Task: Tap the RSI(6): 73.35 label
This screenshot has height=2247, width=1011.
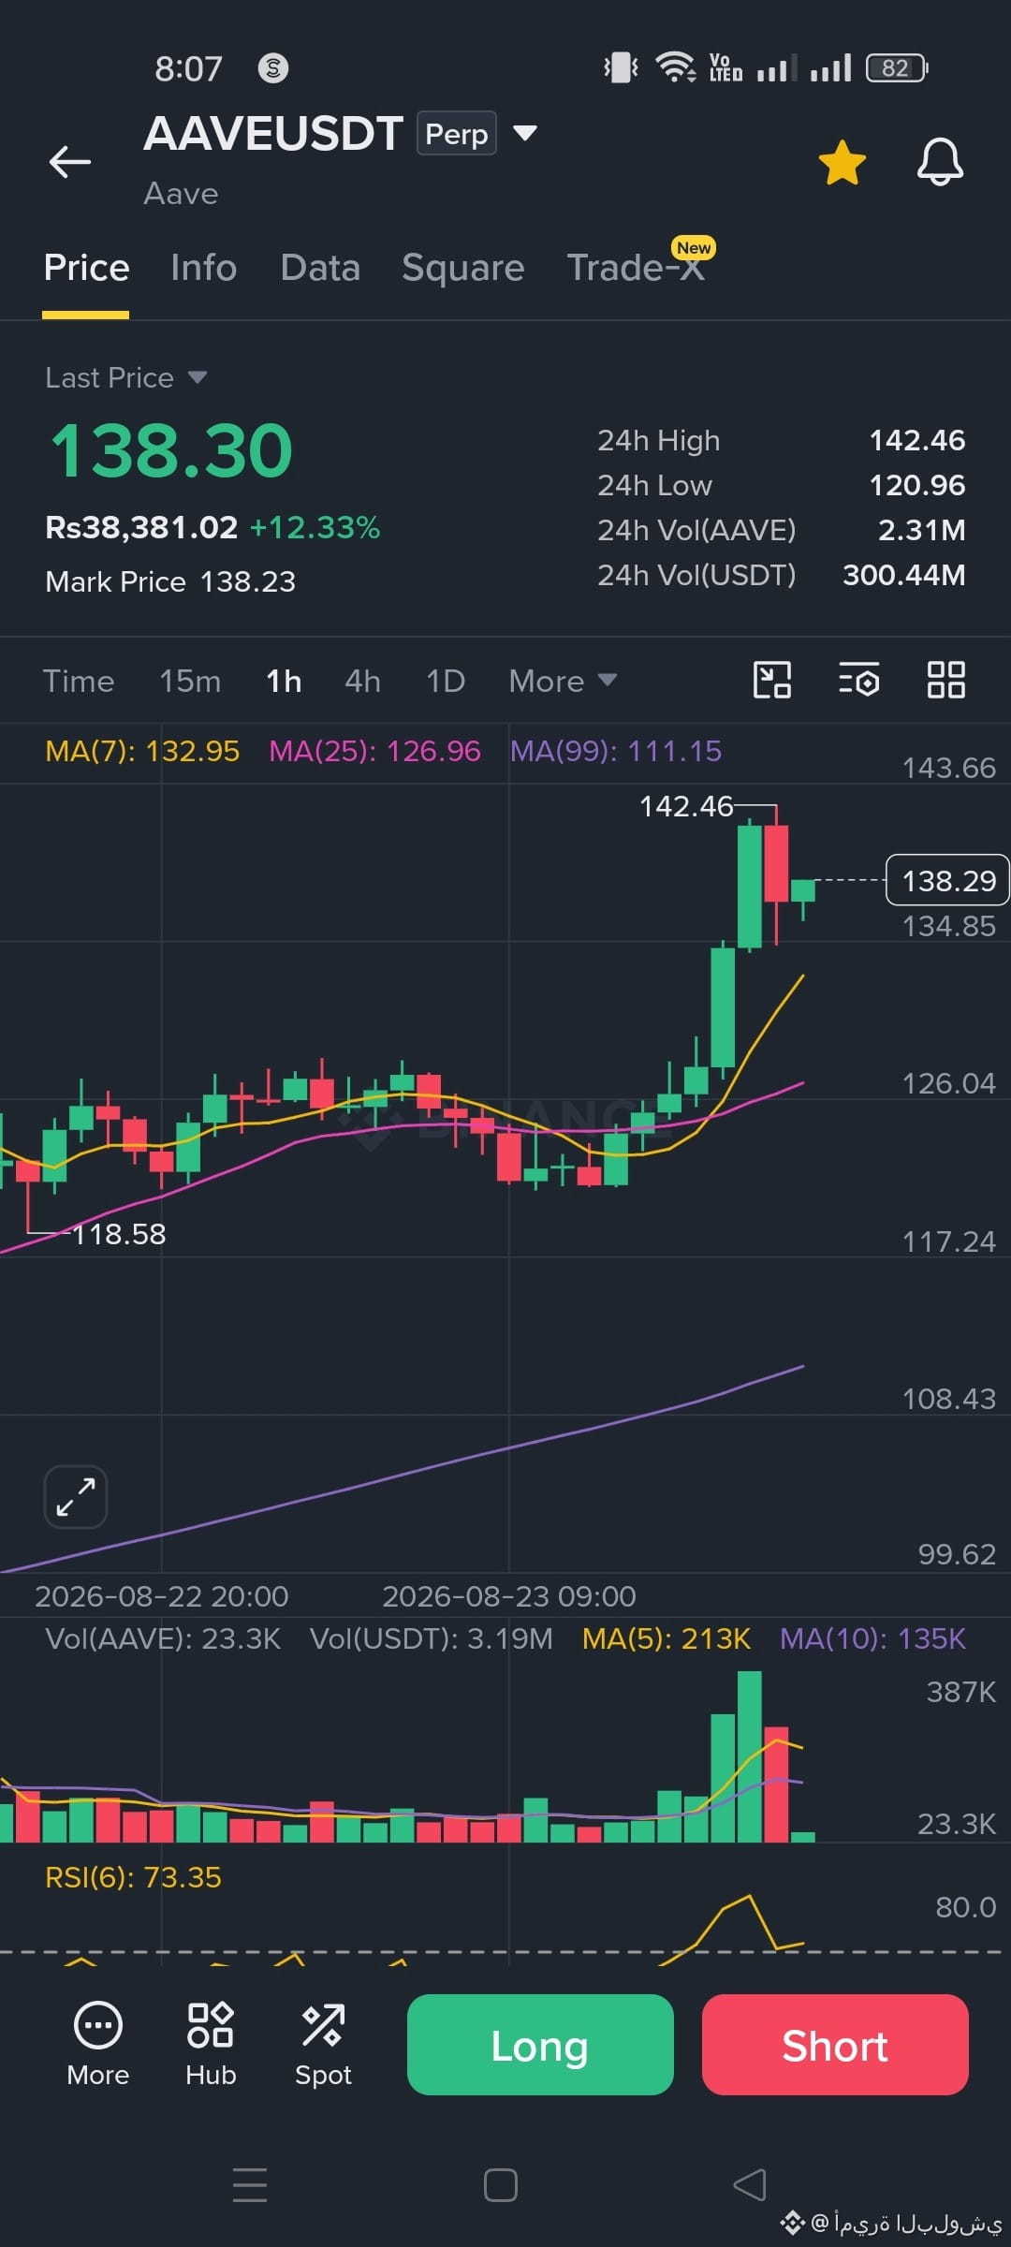Action: coord(133,1877)
